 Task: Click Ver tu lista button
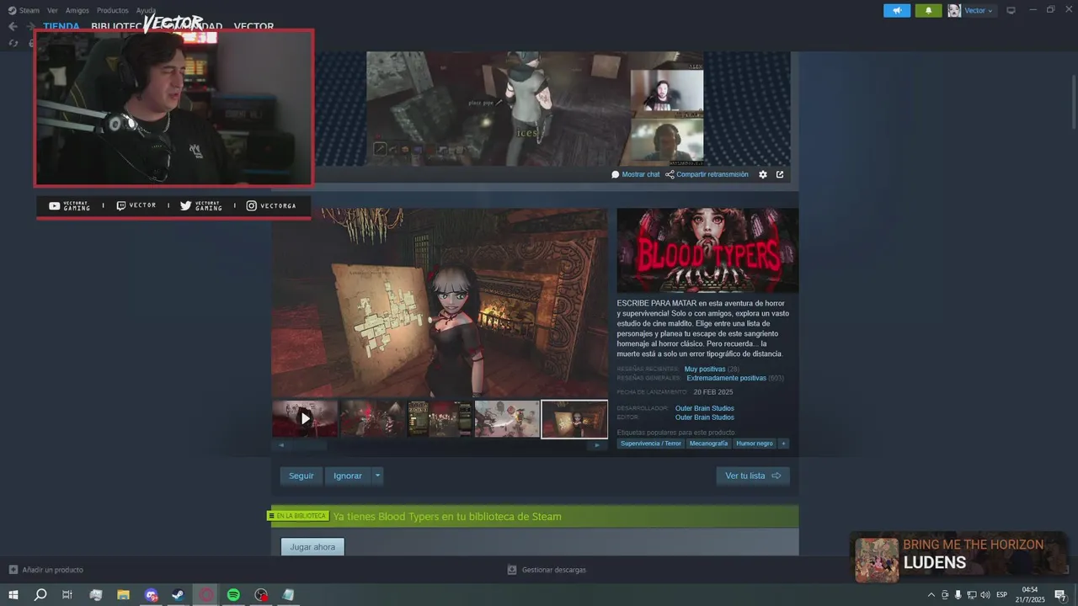753,476
